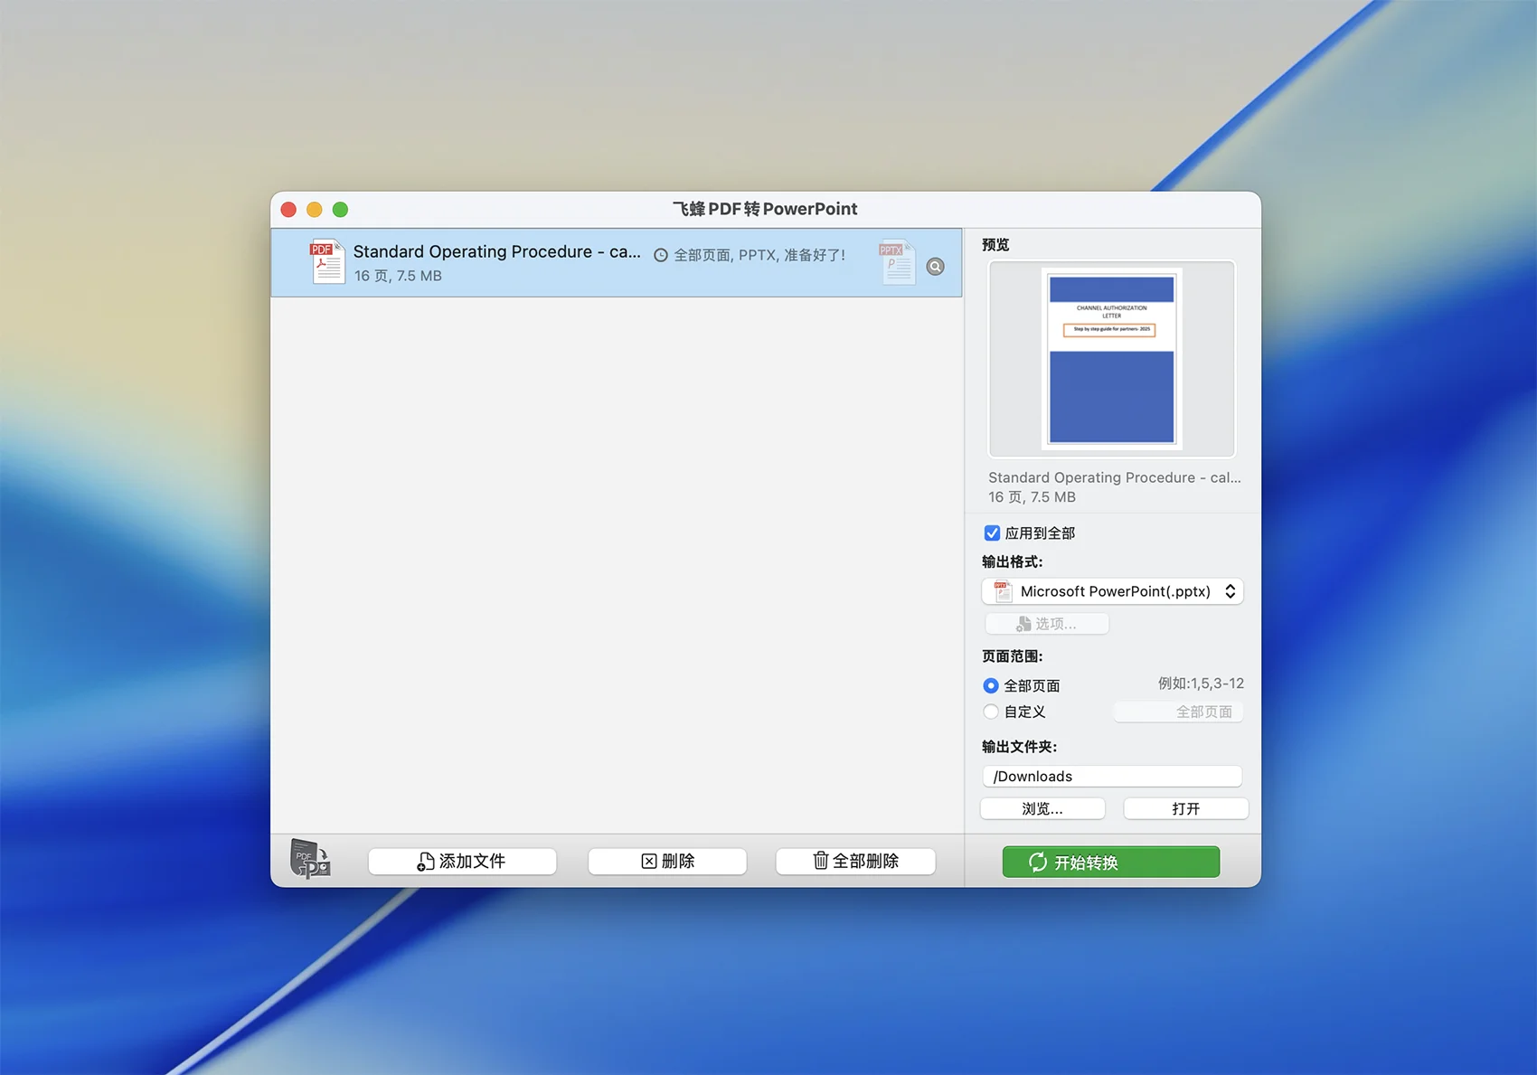Click the /Downloads output folder field
Image resolution: width=1537 pixels, height=1075 pixels.
tap(1111, 777)
